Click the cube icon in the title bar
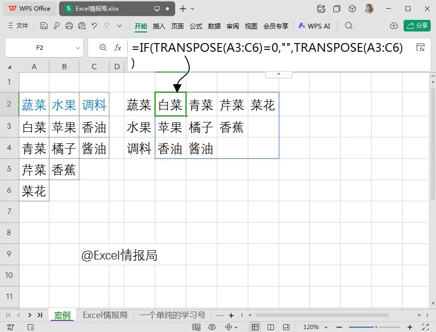The height and width of the screenshot is (332, 436). 352,9
